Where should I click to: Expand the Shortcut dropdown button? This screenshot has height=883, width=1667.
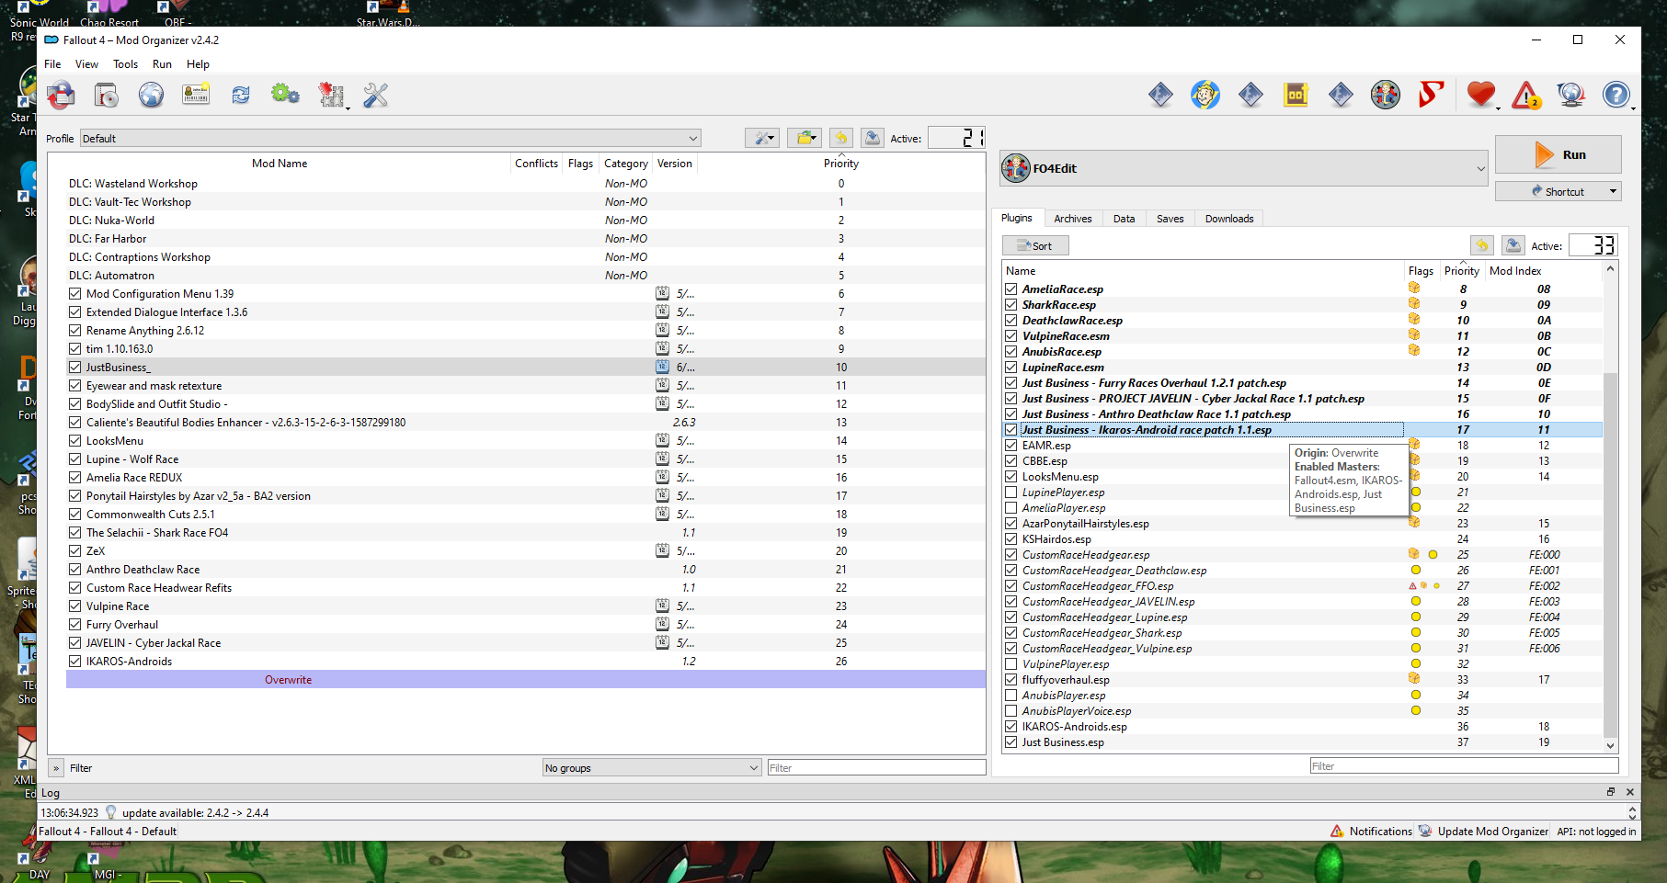coord(1613,191)
